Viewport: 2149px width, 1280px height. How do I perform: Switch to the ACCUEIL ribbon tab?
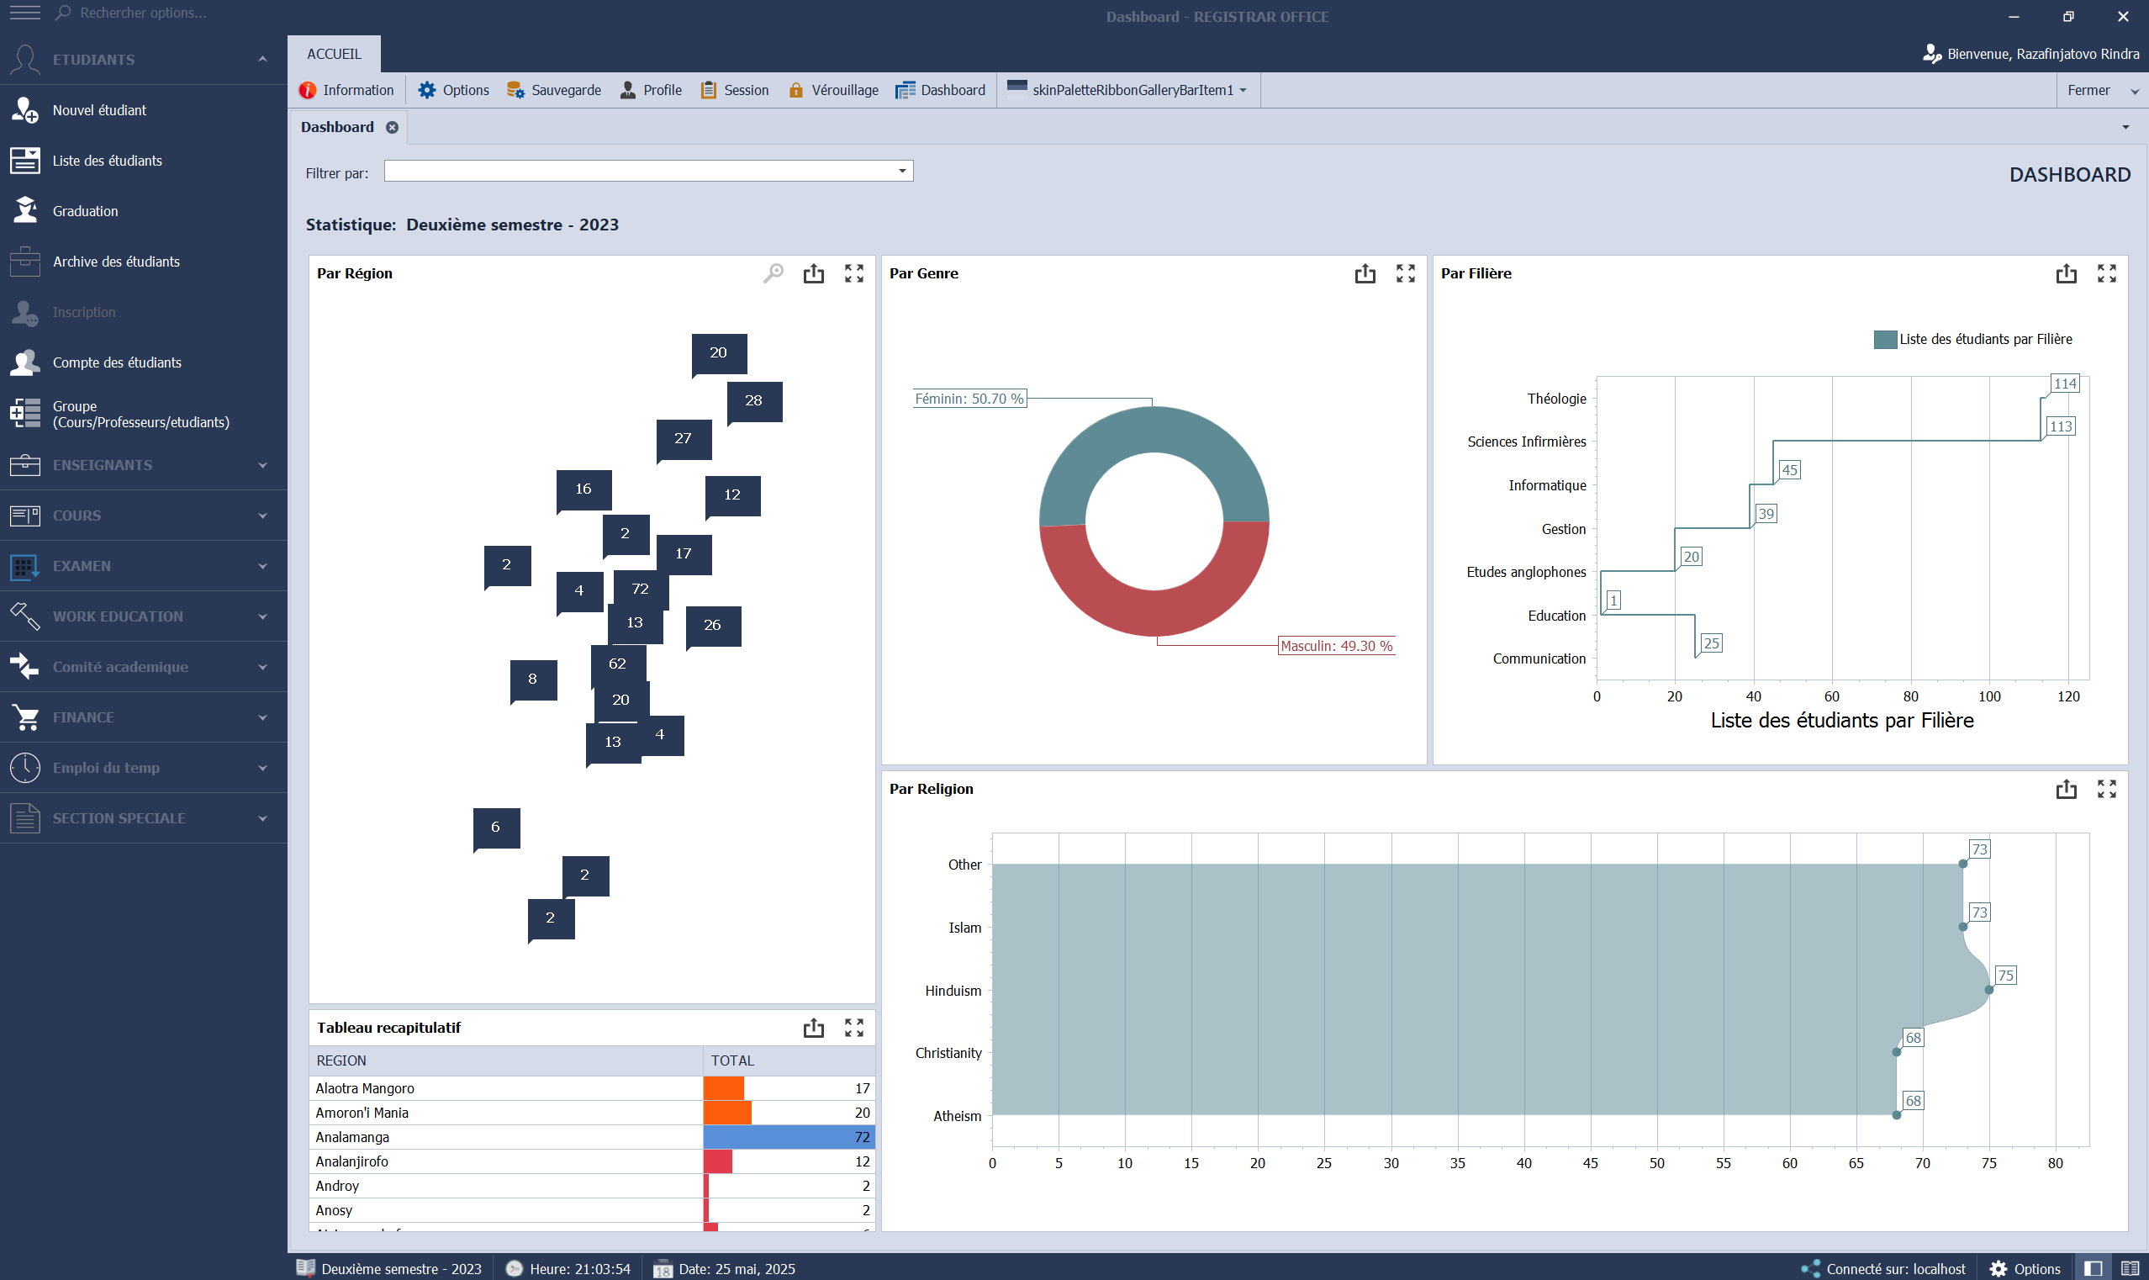pos(334,53)
